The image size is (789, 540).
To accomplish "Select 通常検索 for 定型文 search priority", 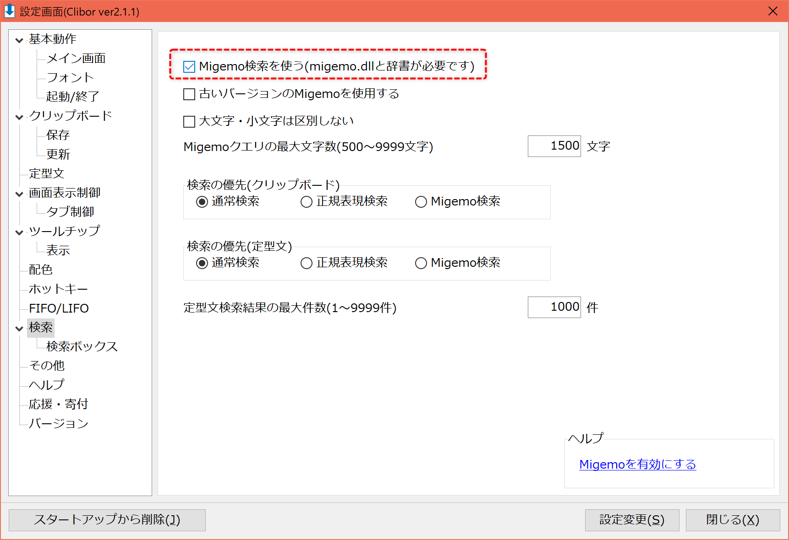I will [202, 263].
